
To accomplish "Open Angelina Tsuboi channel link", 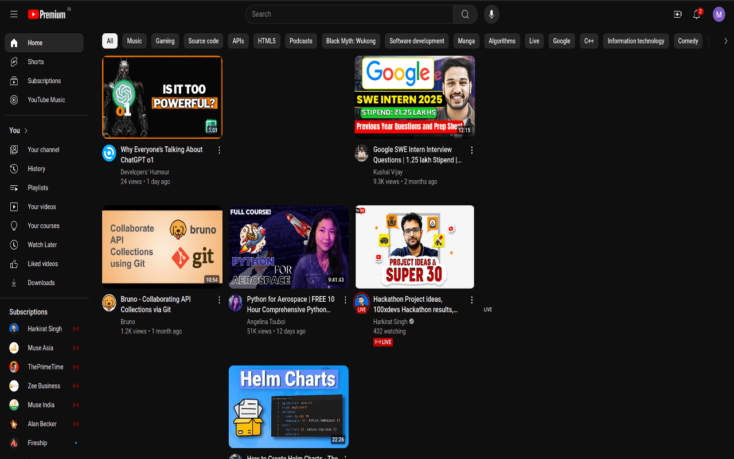I will (266, 322).
